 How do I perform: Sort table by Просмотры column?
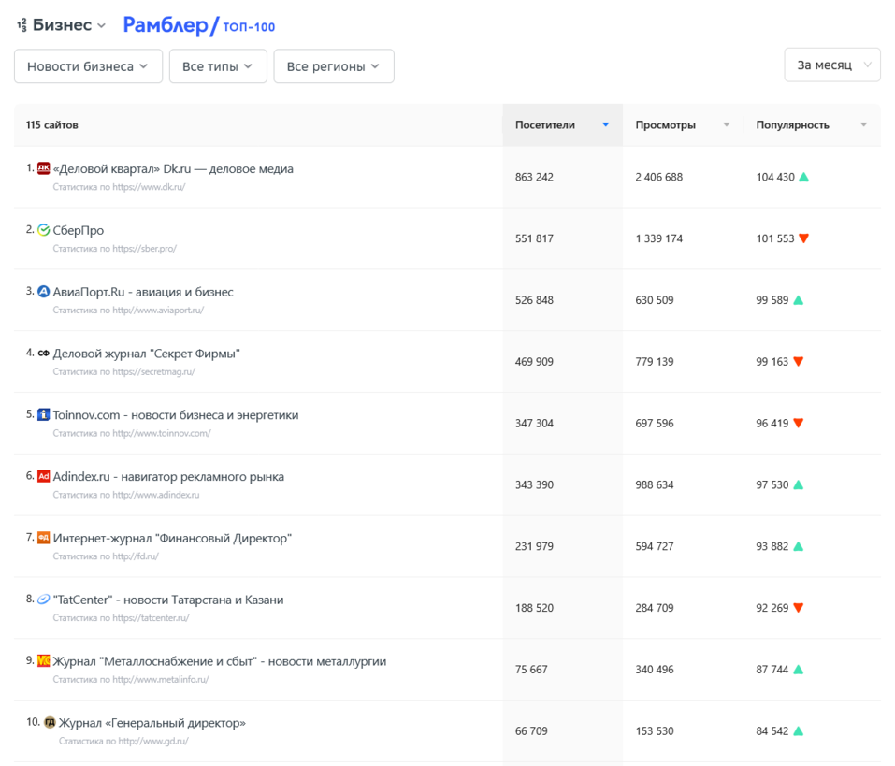point(683,125)
